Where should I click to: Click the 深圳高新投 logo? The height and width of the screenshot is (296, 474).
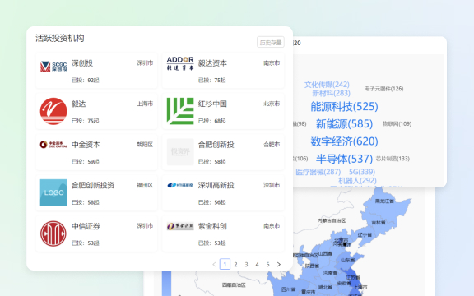pyautogui.click(x=180, y=185)
